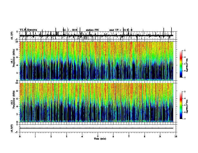
Task: Click the ch.1 colorbar log(PSD) unit label
Action: pos(187,65)
